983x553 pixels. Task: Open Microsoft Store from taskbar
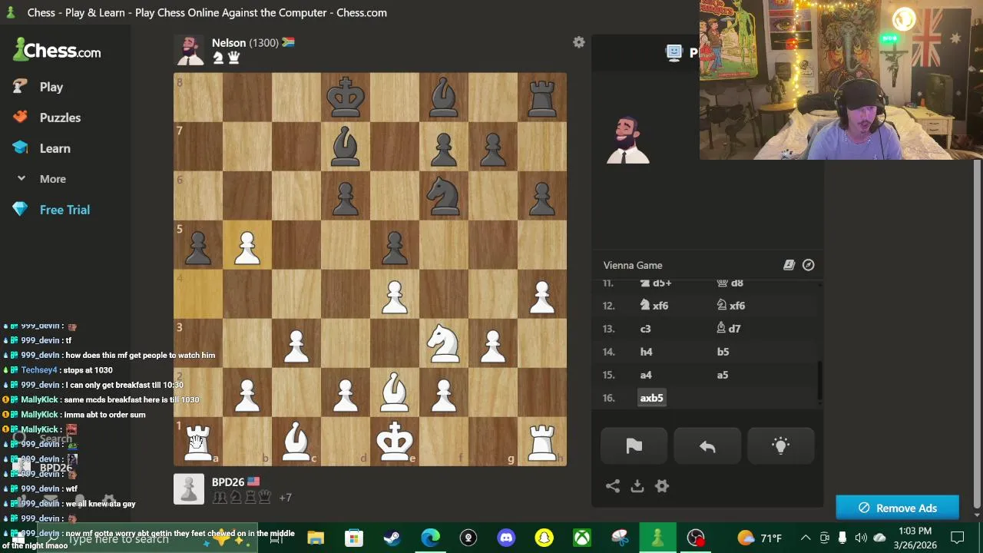pyautogui.click(x=353, y=538)
